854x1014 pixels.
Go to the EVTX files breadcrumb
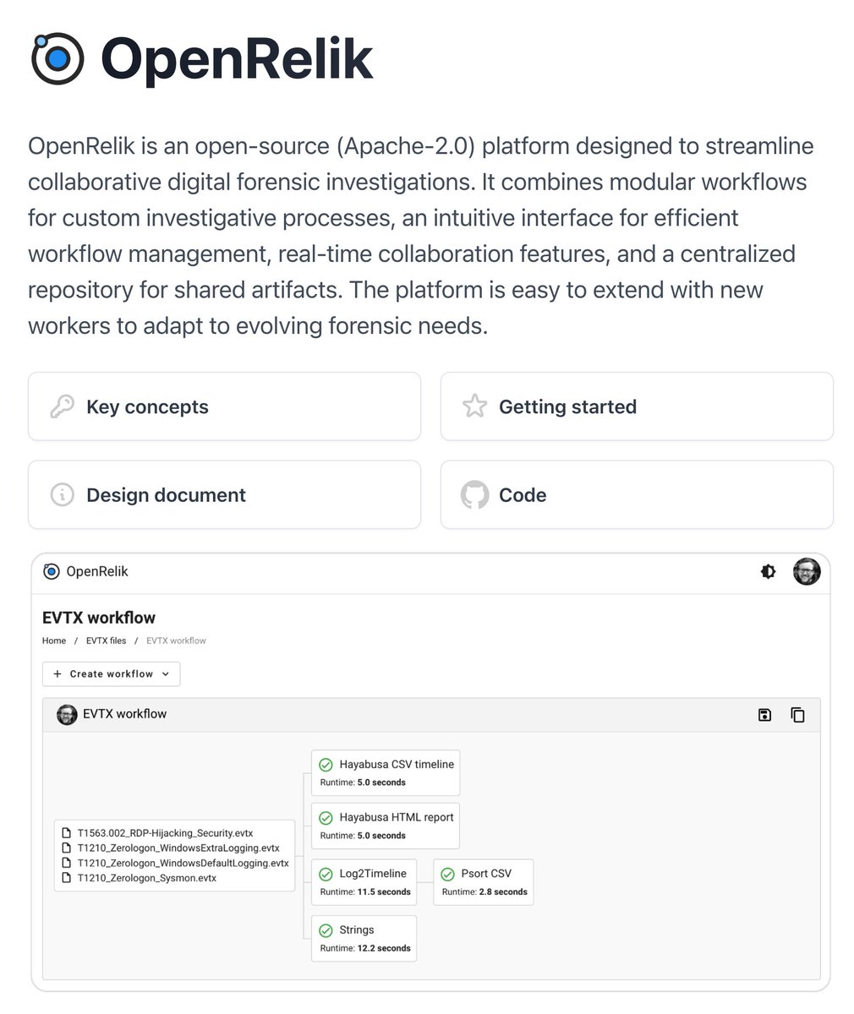106,641
